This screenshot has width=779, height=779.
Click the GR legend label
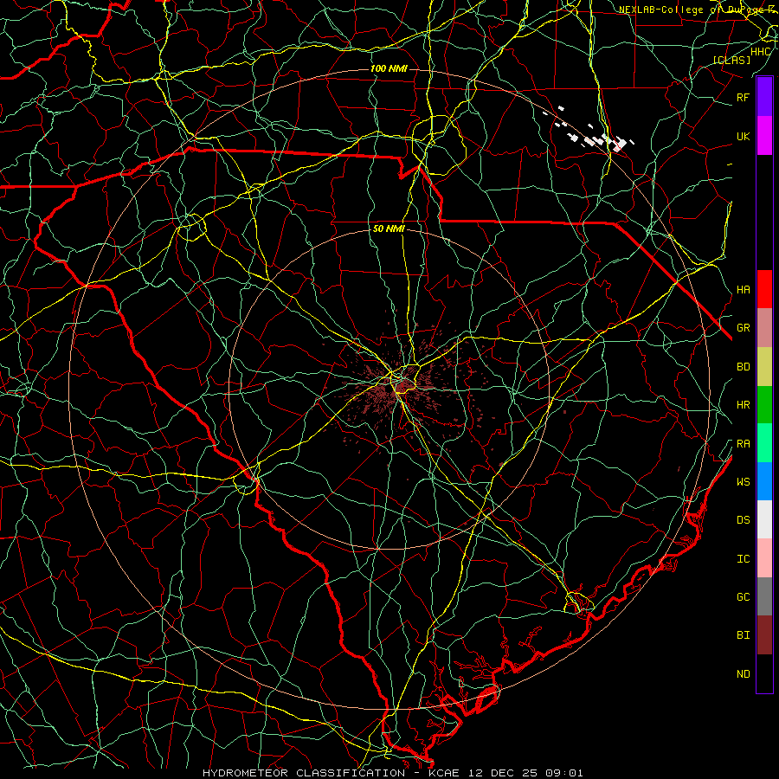(743, 328)
